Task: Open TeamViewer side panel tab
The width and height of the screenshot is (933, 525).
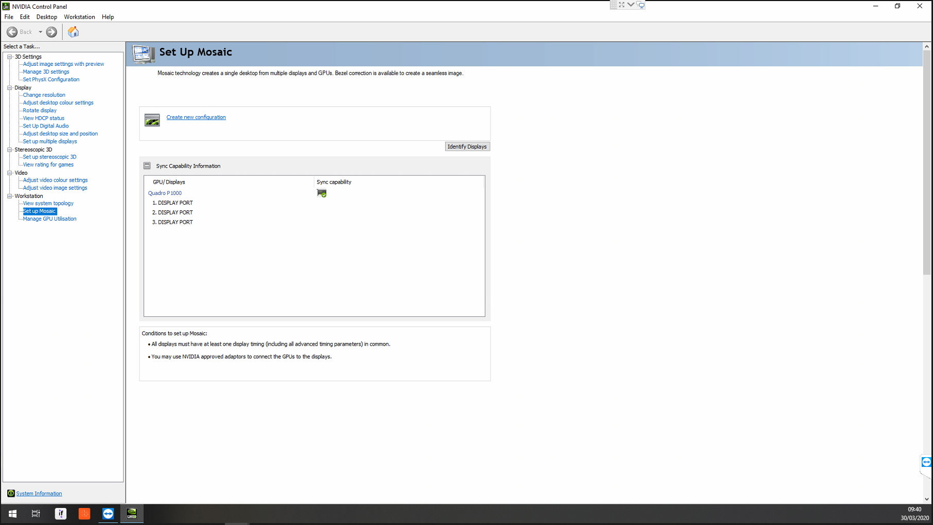Action: [x=926, y=462]
